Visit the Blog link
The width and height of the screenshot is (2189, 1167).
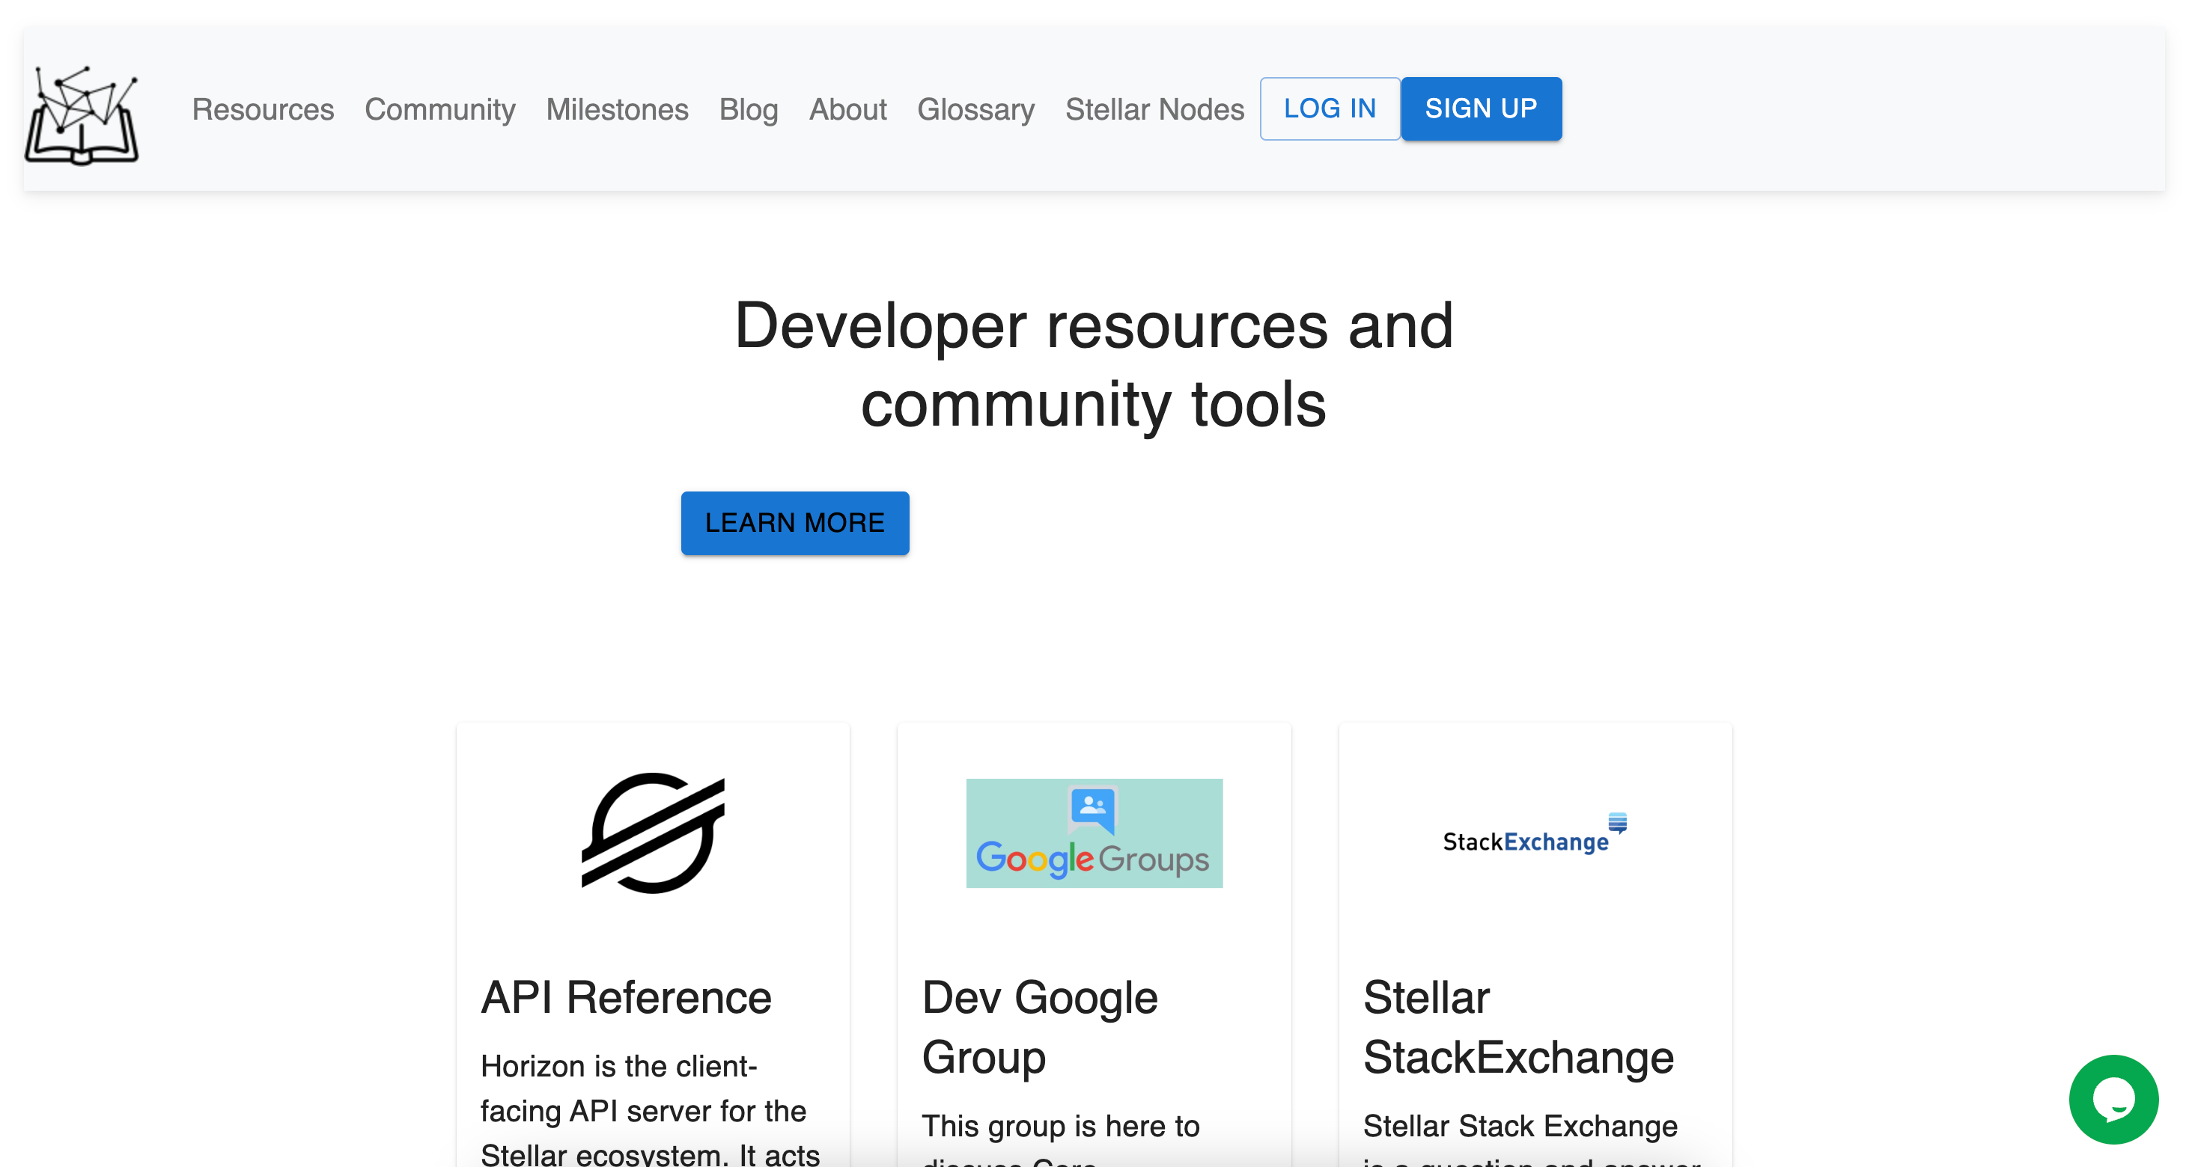pyautogui.click(x=748, y=109)
